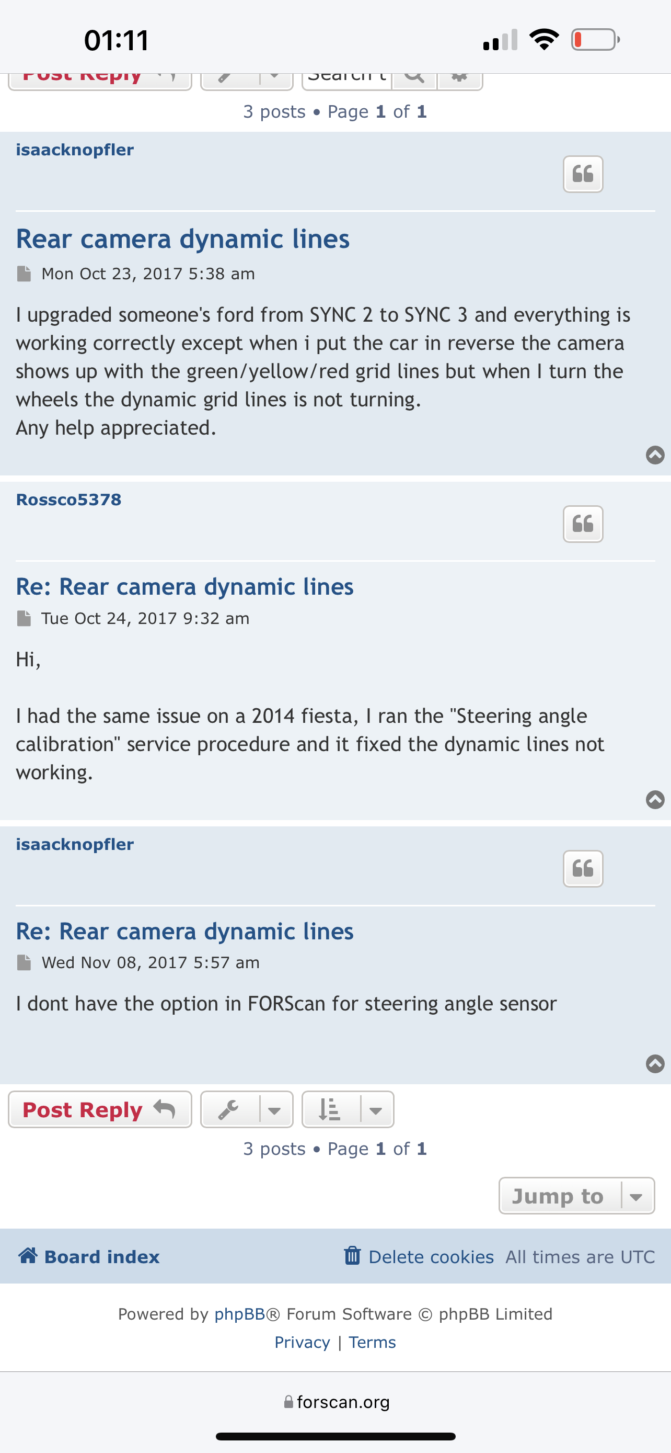The image size is (671, 1453).
Task: Open the Jump to forum dropdown
Action: click(x=576, y=1196)
